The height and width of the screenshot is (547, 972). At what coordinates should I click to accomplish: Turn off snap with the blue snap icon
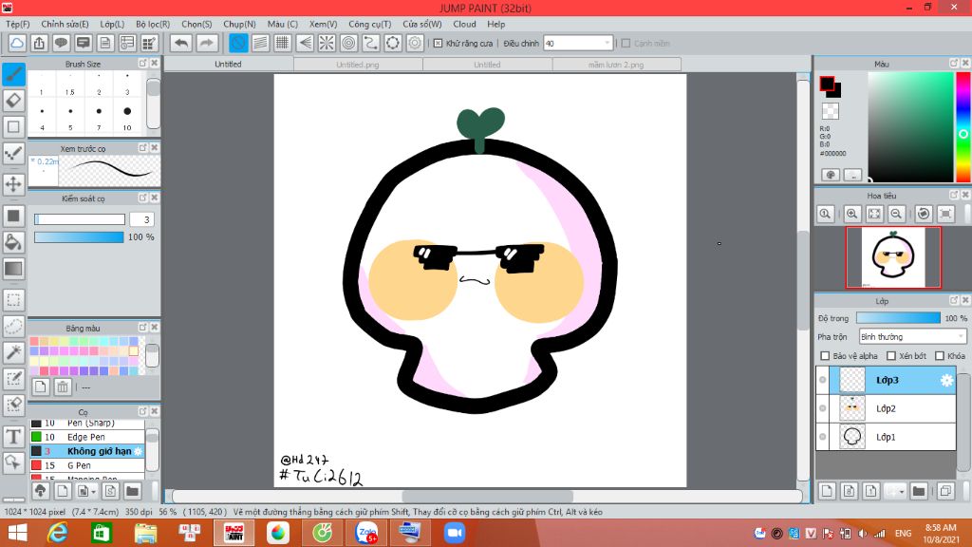pos(238,43)
